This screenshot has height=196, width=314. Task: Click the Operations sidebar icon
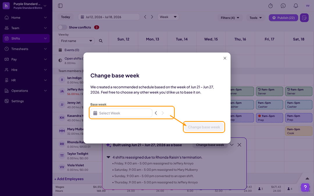(7, 91)
